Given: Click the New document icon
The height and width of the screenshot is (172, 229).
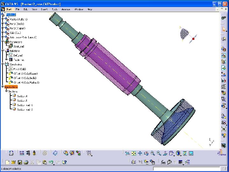Looking at the screenshot, I should pos(7,162).
